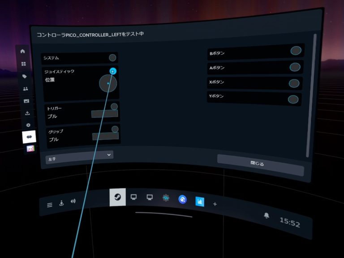Open the Store tag icon
Screen dimensions: 344x258
tap(24, 77)
